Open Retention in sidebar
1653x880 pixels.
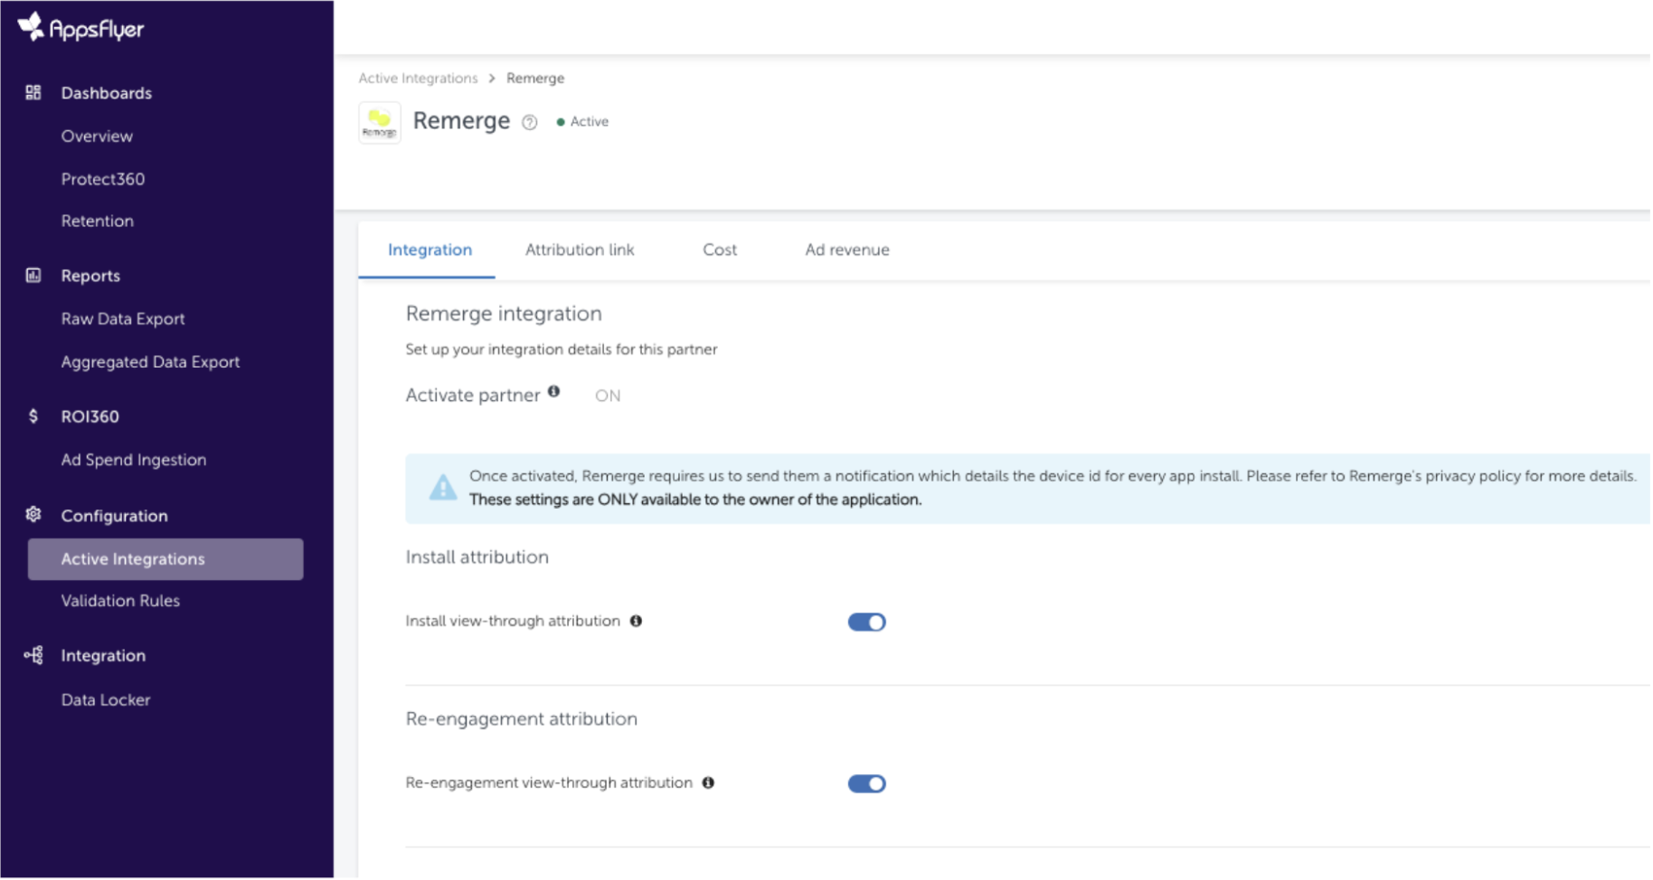coord(98,220)
